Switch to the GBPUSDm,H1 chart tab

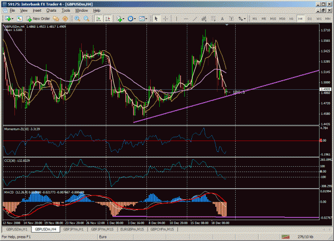[17, 229]
